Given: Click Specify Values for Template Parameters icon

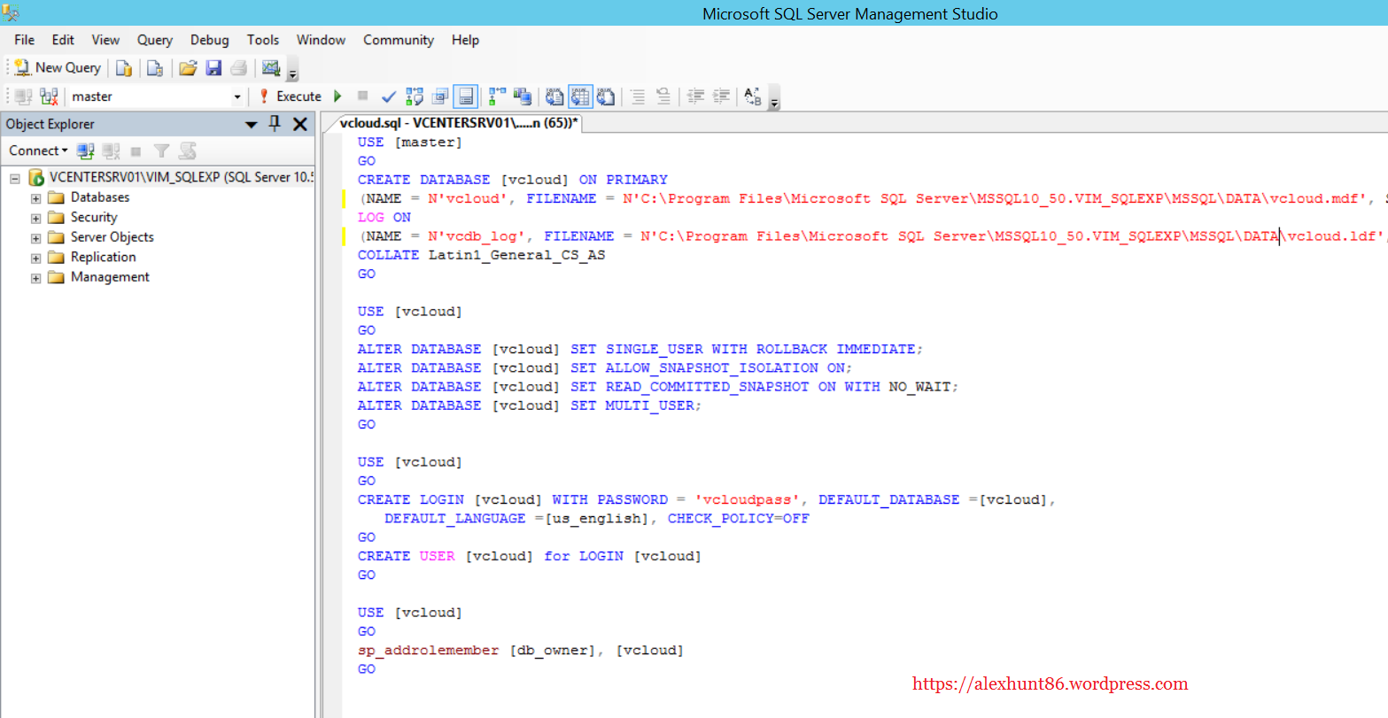Looking at the screenshot, I should click(753, 97).
